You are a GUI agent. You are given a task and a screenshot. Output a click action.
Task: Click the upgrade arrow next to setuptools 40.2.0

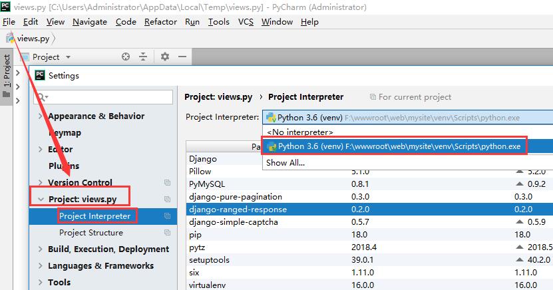(520, 259)
